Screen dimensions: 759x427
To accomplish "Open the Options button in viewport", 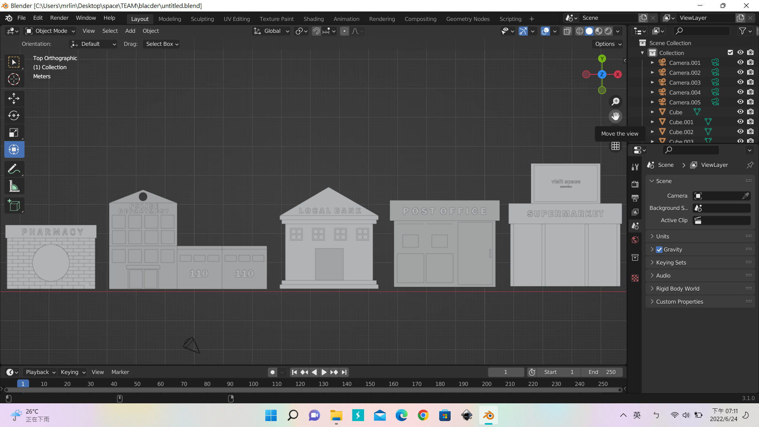I will [608, 44].
